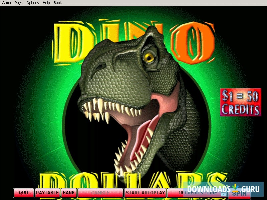Open the 10 CREDITS / LINE dropdown

(197, 193)
